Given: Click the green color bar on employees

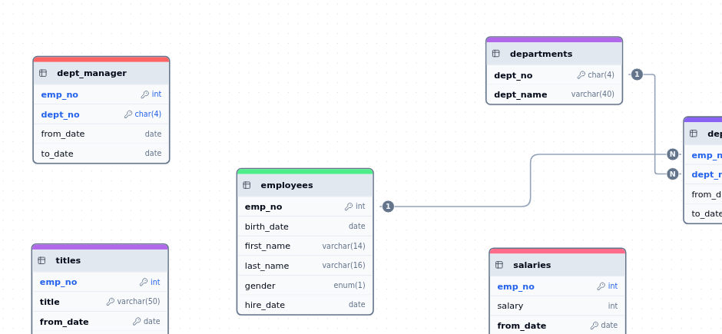Looking at the screenshot, I should pyautogui.click(x=305, y=171).
